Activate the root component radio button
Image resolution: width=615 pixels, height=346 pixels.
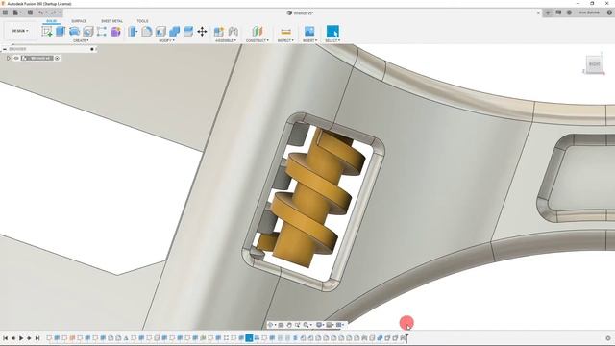[58, 58]
